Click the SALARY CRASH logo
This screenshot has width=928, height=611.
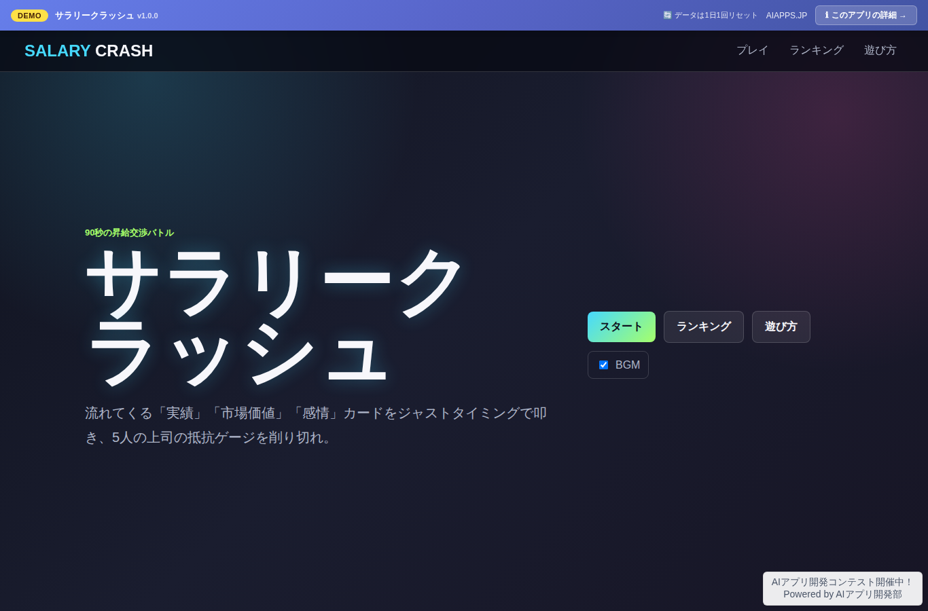pyautogui.click(x=88, y=51)
